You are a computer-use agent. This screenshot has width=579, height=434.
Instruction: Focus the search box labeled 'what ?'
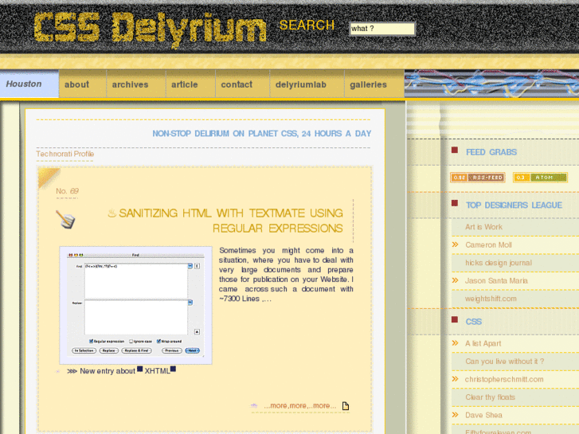point(382,29)
